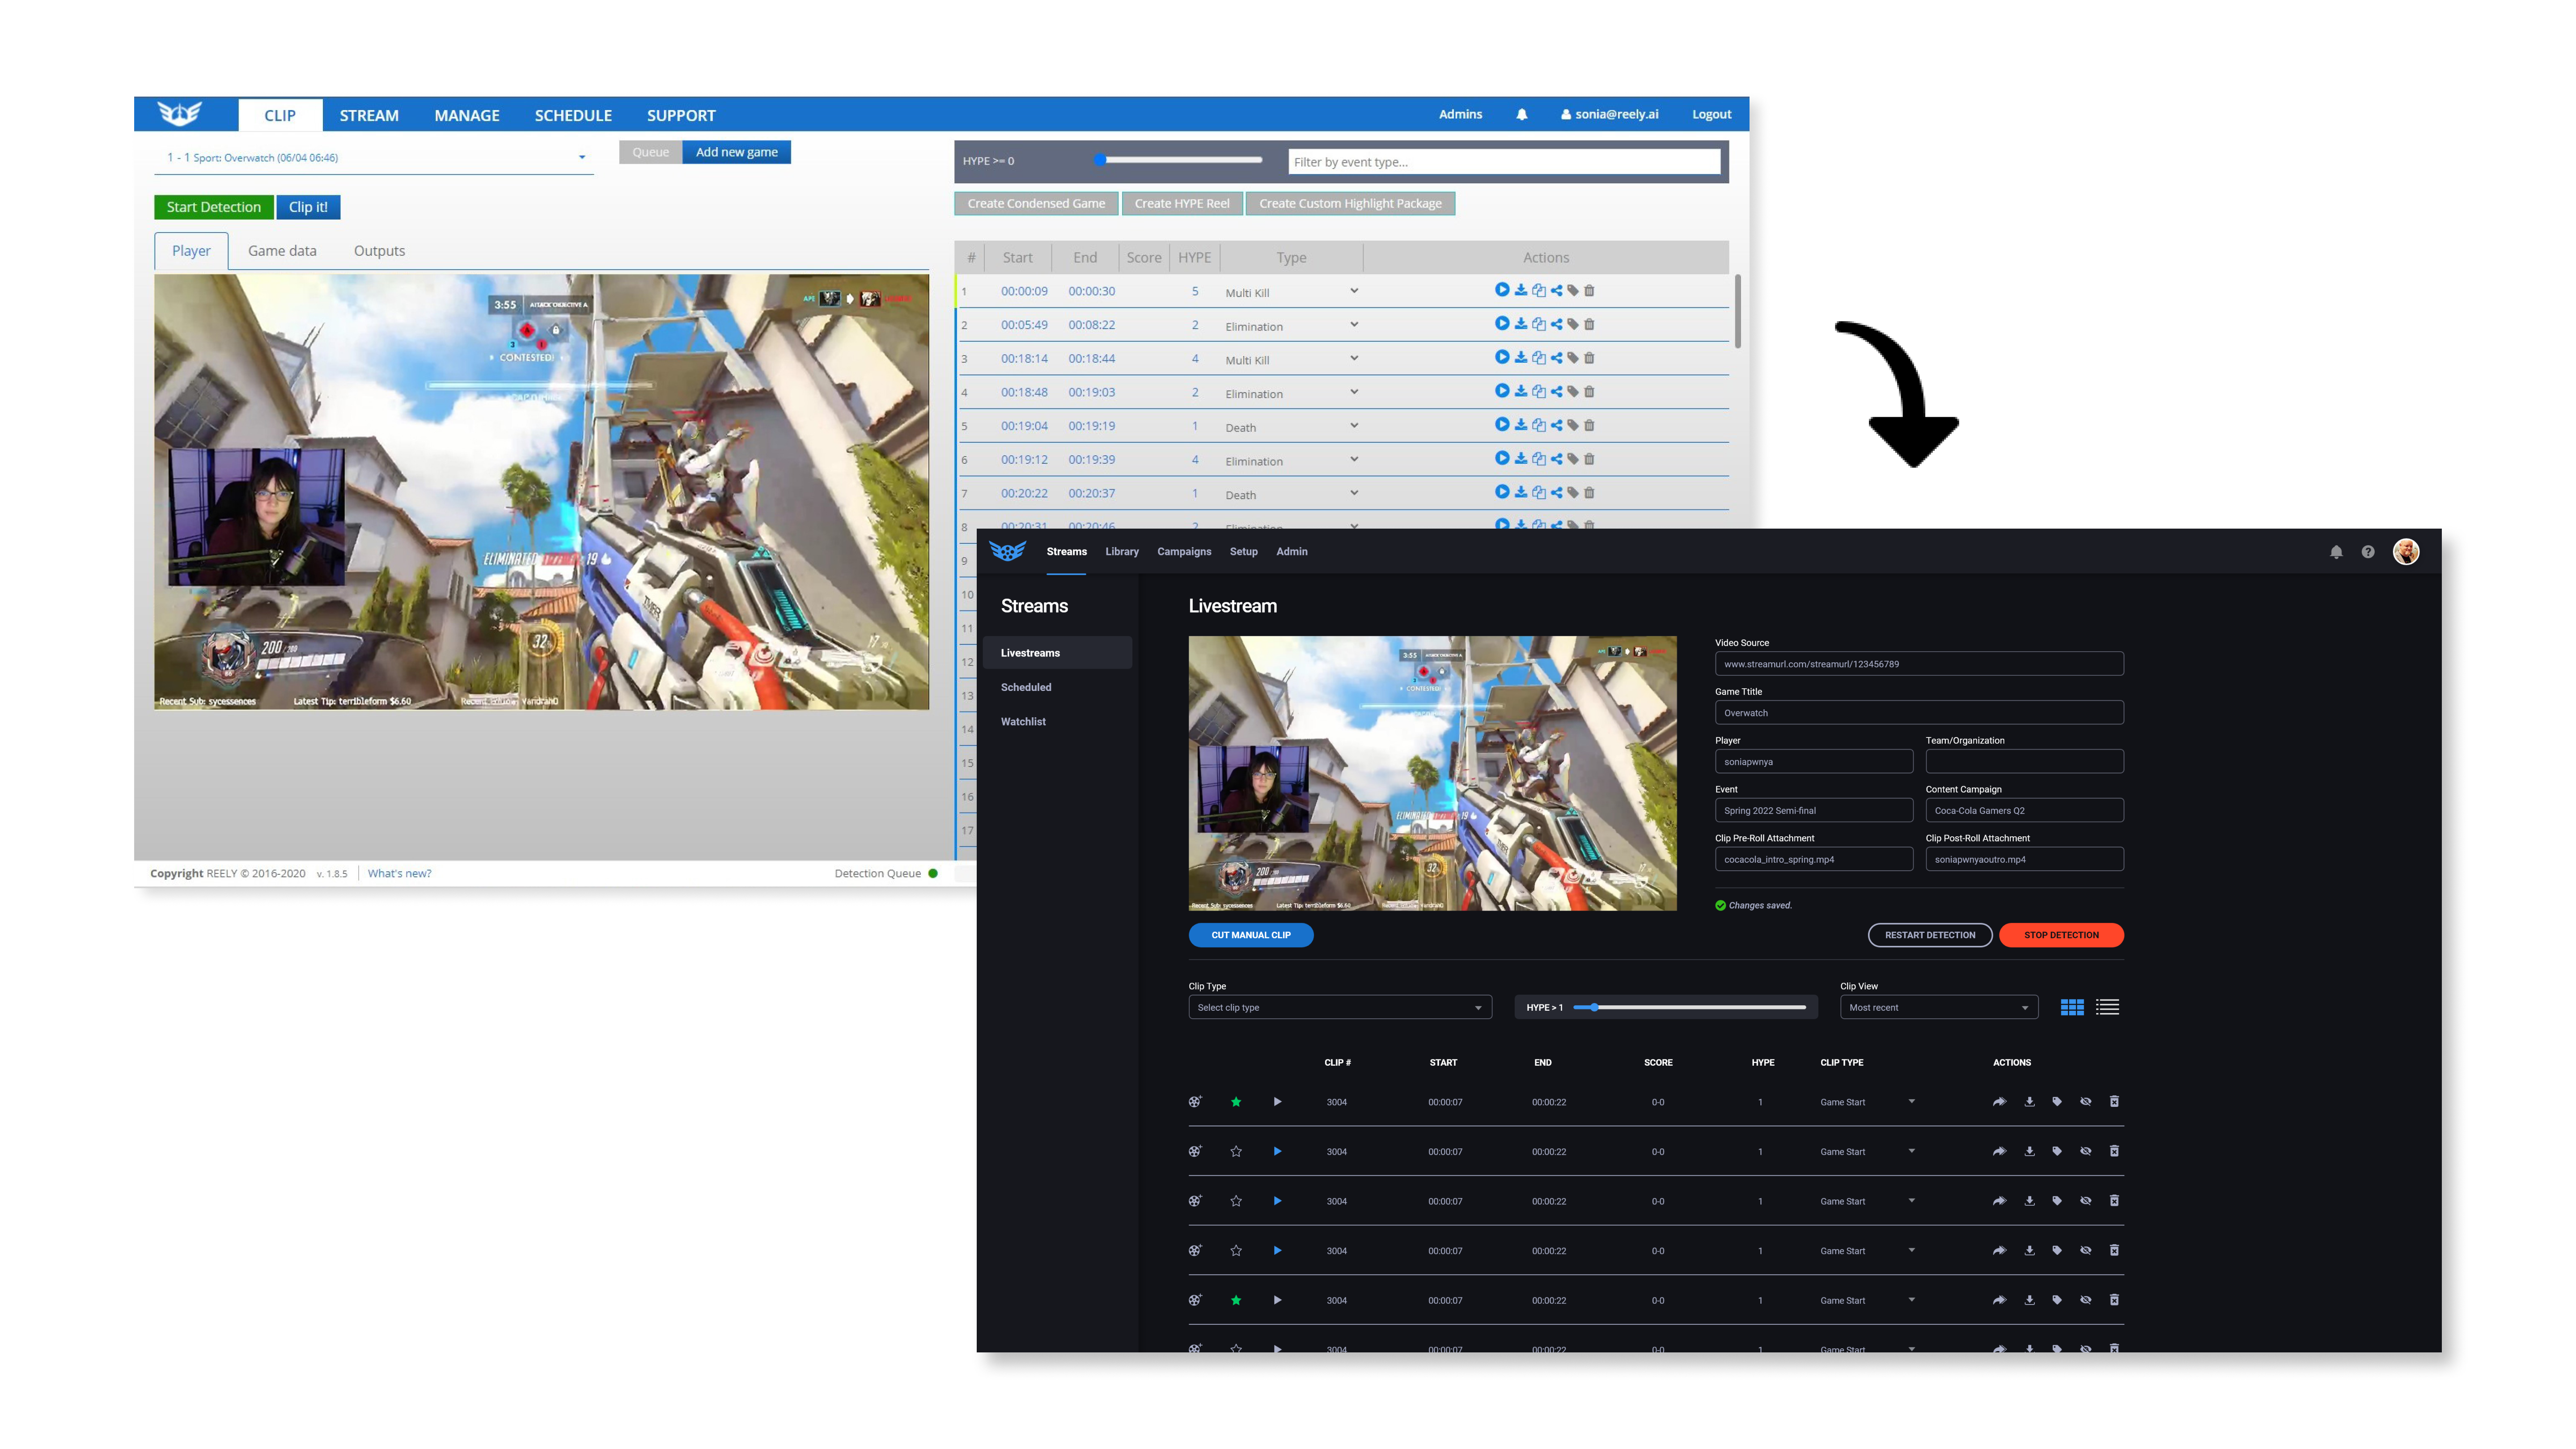Add first Game Start clip to reel
Image resolution: width=2576 pixels, height=1449 pixels.
pyautogui.click(x=1195, y=1102)
